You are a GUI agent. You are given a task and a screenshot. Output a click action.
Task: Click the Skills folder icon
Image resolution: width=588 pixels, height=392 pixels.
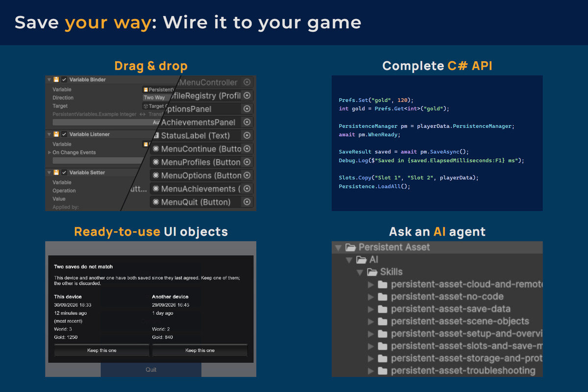(372, 272)
